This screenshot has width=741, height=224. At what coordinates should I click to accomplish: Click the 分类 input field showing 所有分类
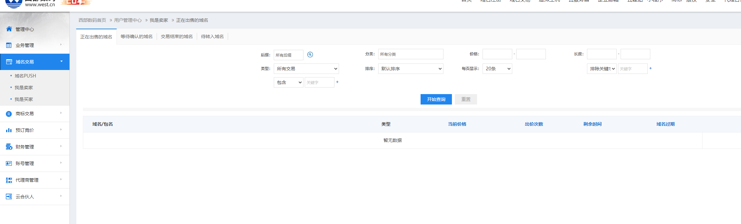click(410, 54)
